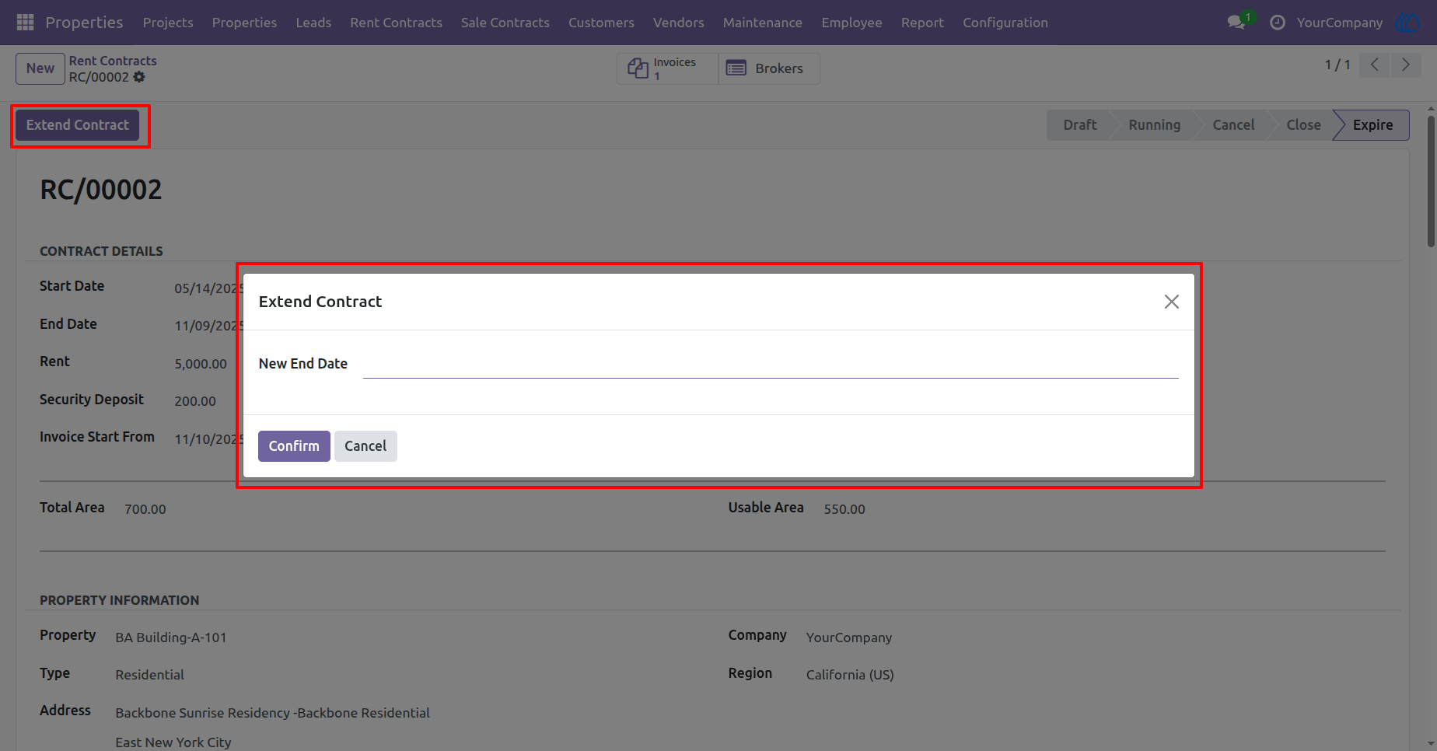
Task: Close the Extend Contract dialog
Action: click(1172, 302)
